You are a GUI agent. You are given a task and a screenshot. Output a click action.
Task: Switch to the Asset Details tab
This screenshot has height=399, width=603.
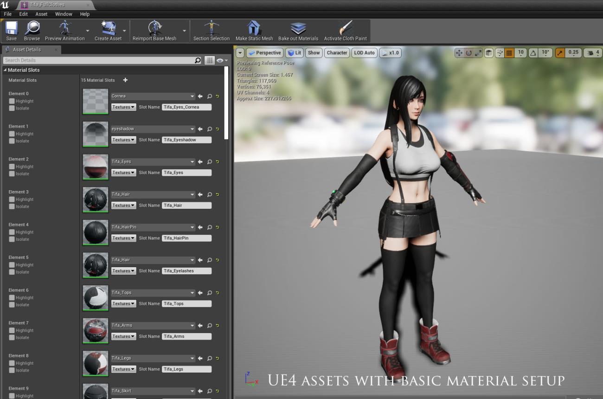(x=31, y=50)
